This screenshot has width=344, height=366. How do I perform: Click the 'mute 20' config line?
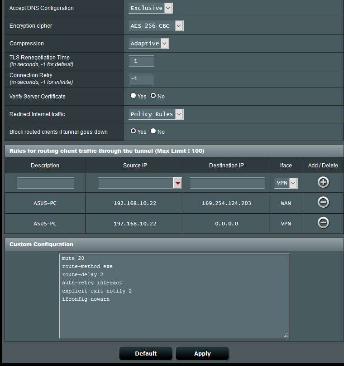[73, 258]
